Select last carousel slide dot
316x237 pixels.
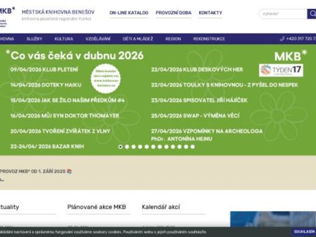point(193,147)
